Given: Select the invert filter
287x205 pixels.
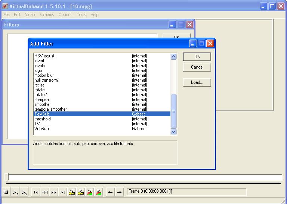Looking at the screenshot, I should 102,61.
